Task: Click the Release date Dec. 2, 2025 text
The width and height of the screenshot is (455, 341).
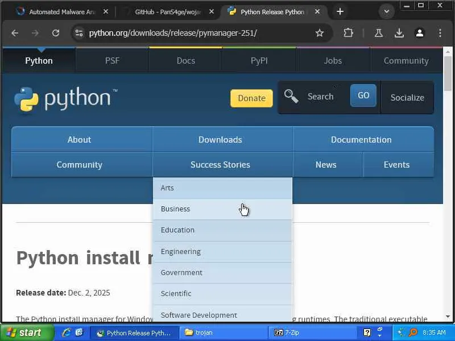Action: click(x=63, y=293)
